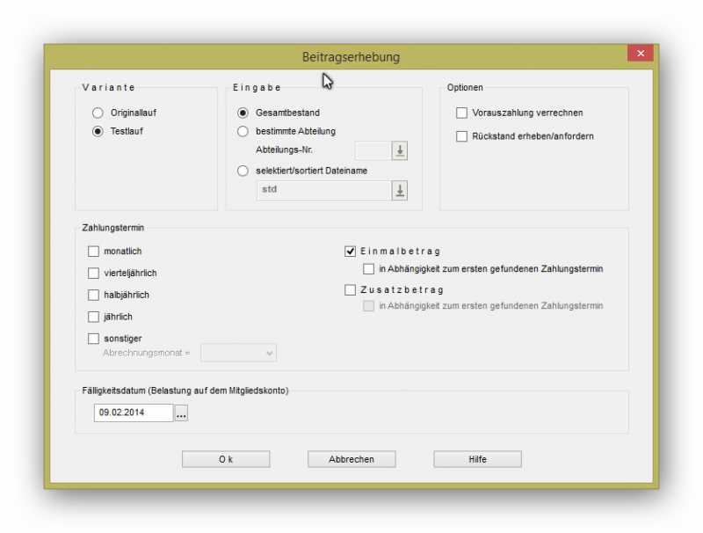Open the Abrechnungsmonat dropdown
The width and height of the screenshot is (703, 533).
click(238, 353)
